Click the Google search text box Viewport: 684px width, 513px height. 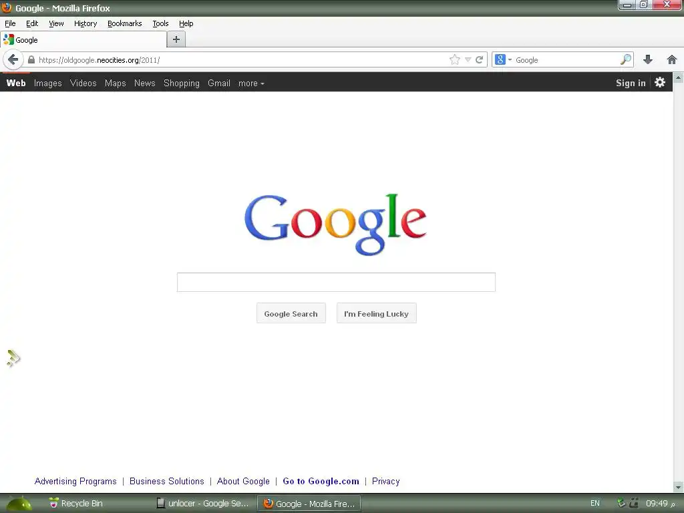pyautogui.click(x=336, y=282)
